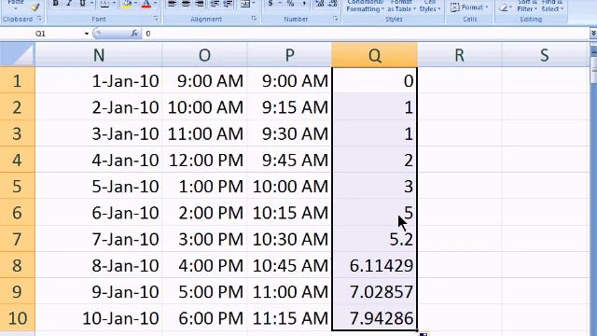
Task: Apply red font color
Action: click(146, 4)
